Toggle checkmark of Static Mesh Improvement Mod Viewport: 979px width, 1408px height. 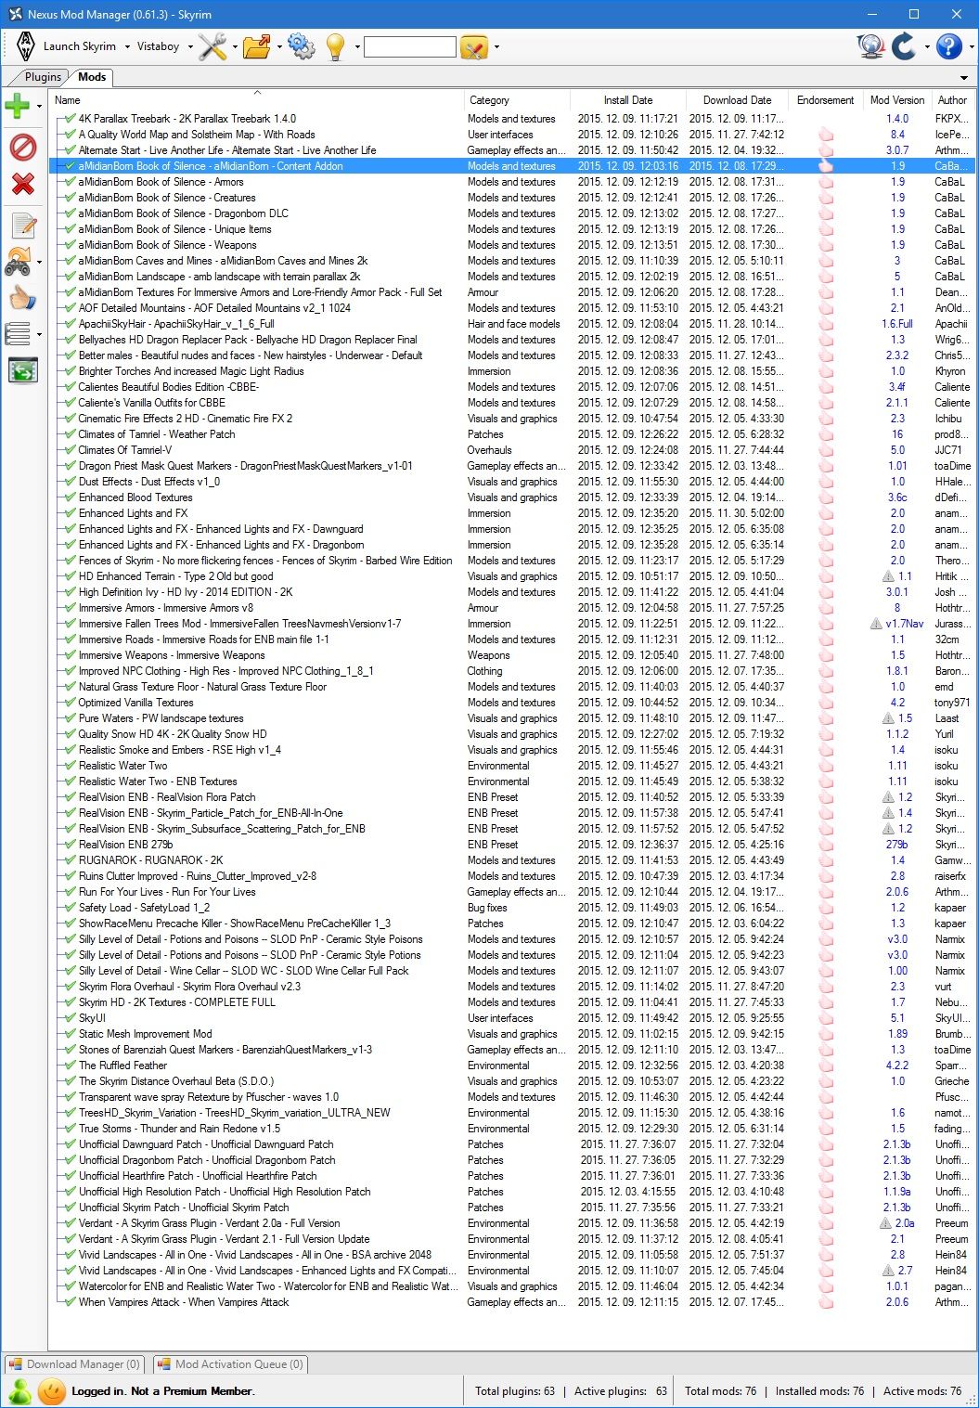point(69,1034)
